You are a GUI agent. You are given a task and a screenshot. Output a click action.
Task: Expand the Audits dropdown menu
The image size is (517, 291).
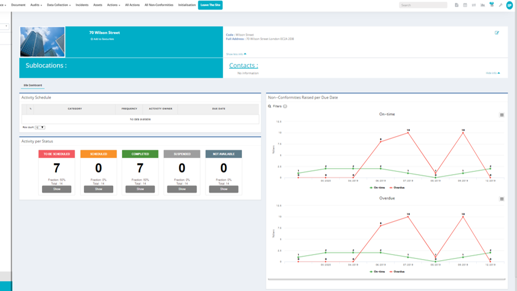[x=36, y=5]
